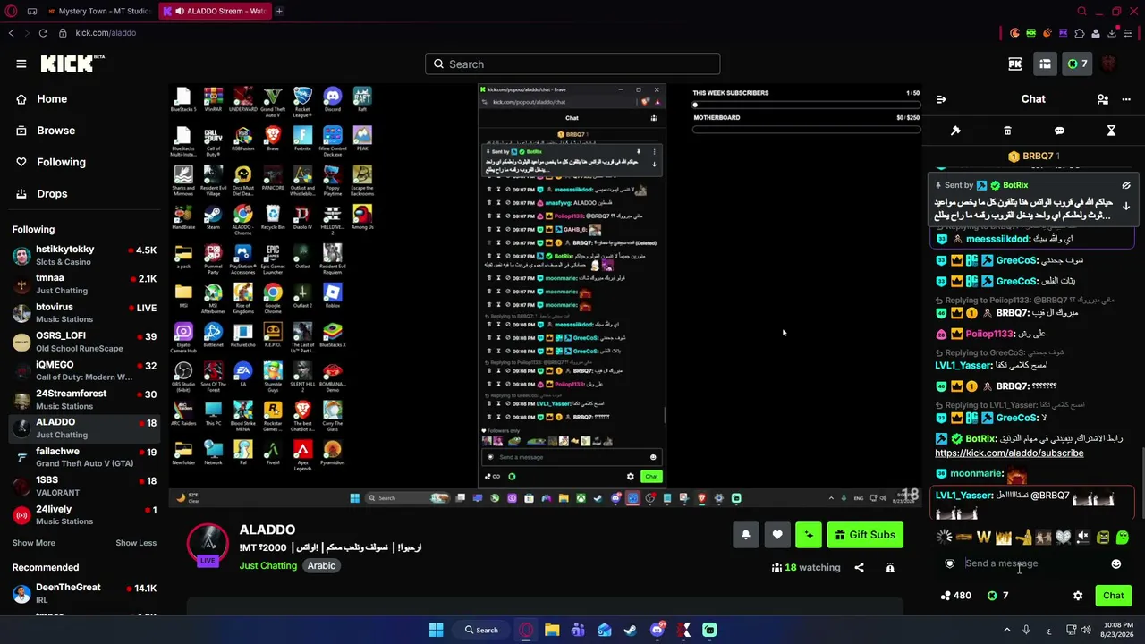Reload the page with the refresh icon

(x=42, y=33)
